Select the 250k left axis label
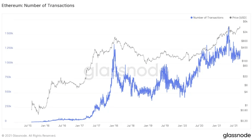 pos(8,106)
